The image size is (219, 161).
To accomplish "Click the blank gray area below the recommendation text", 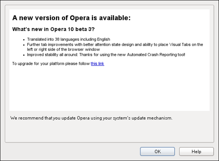I will [109, 132].
